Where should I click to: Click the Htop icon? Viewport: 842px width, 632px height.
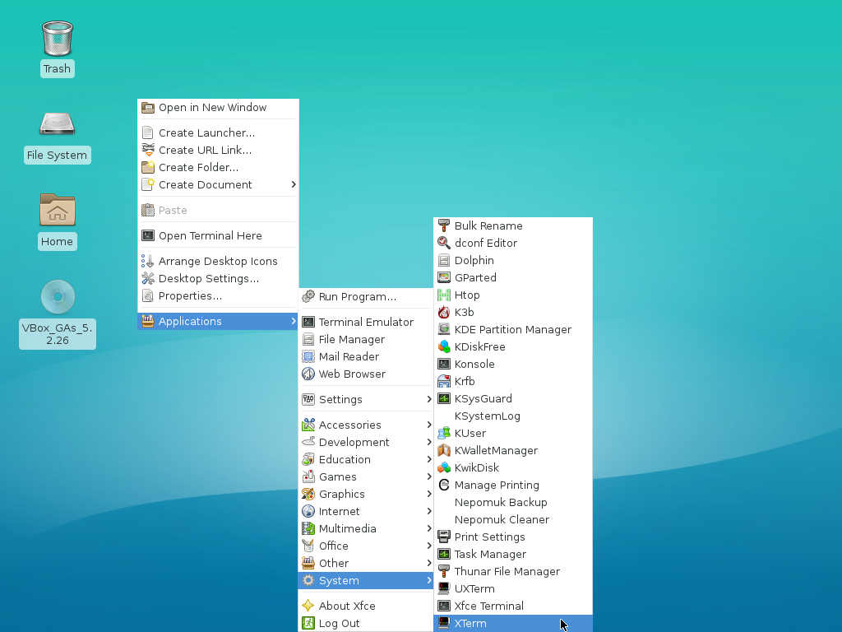point(443,295)
